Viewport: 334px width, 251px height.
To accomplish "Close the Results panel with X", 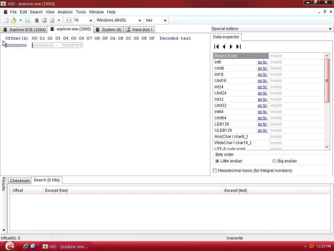I will tap(4, 230).
